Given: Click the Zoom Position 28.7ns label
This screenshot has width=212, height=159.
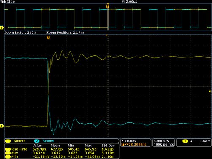Looking at the screenshot, I should pyautogui.click(x=65, y=32).
